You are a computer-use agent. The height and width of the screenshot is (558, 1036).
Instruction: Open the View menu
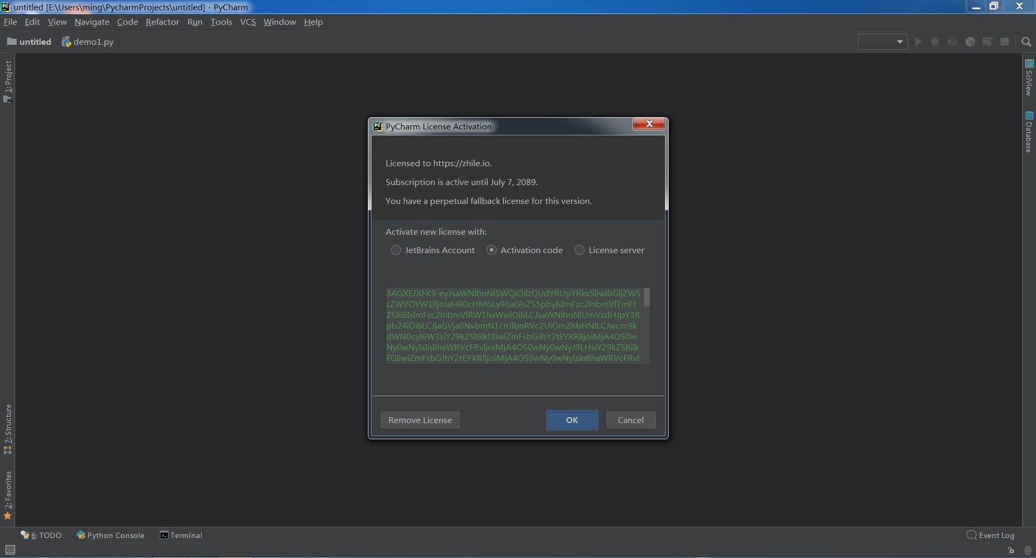click(x=57, y=22)
